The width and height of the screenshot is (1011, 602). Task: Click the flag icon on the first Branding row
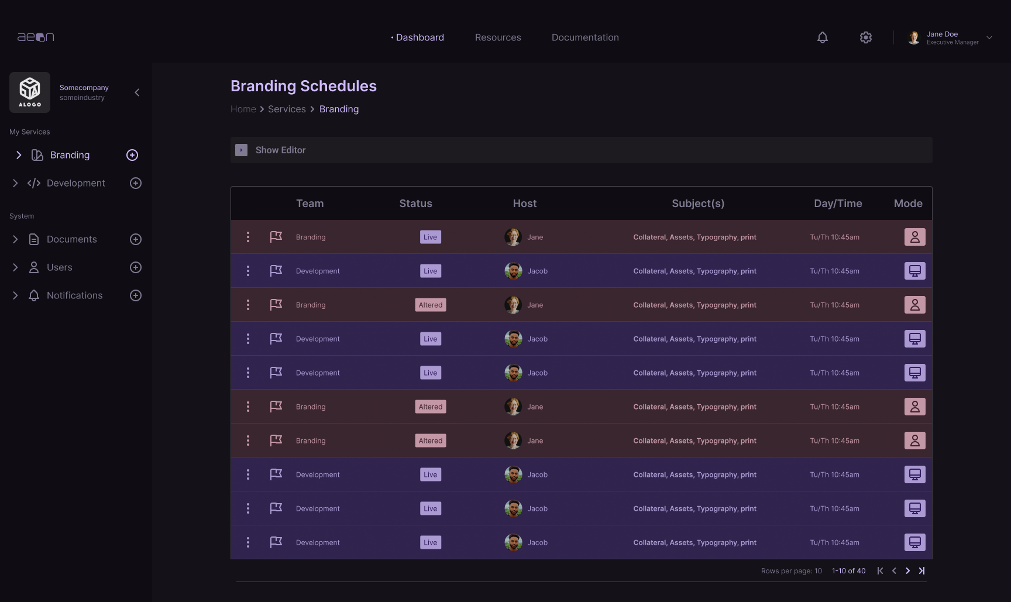tap(276, 237)
